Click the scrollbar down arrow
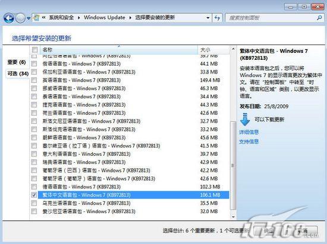Viewport: 327px width, 244px height. (x=233, y=217)
